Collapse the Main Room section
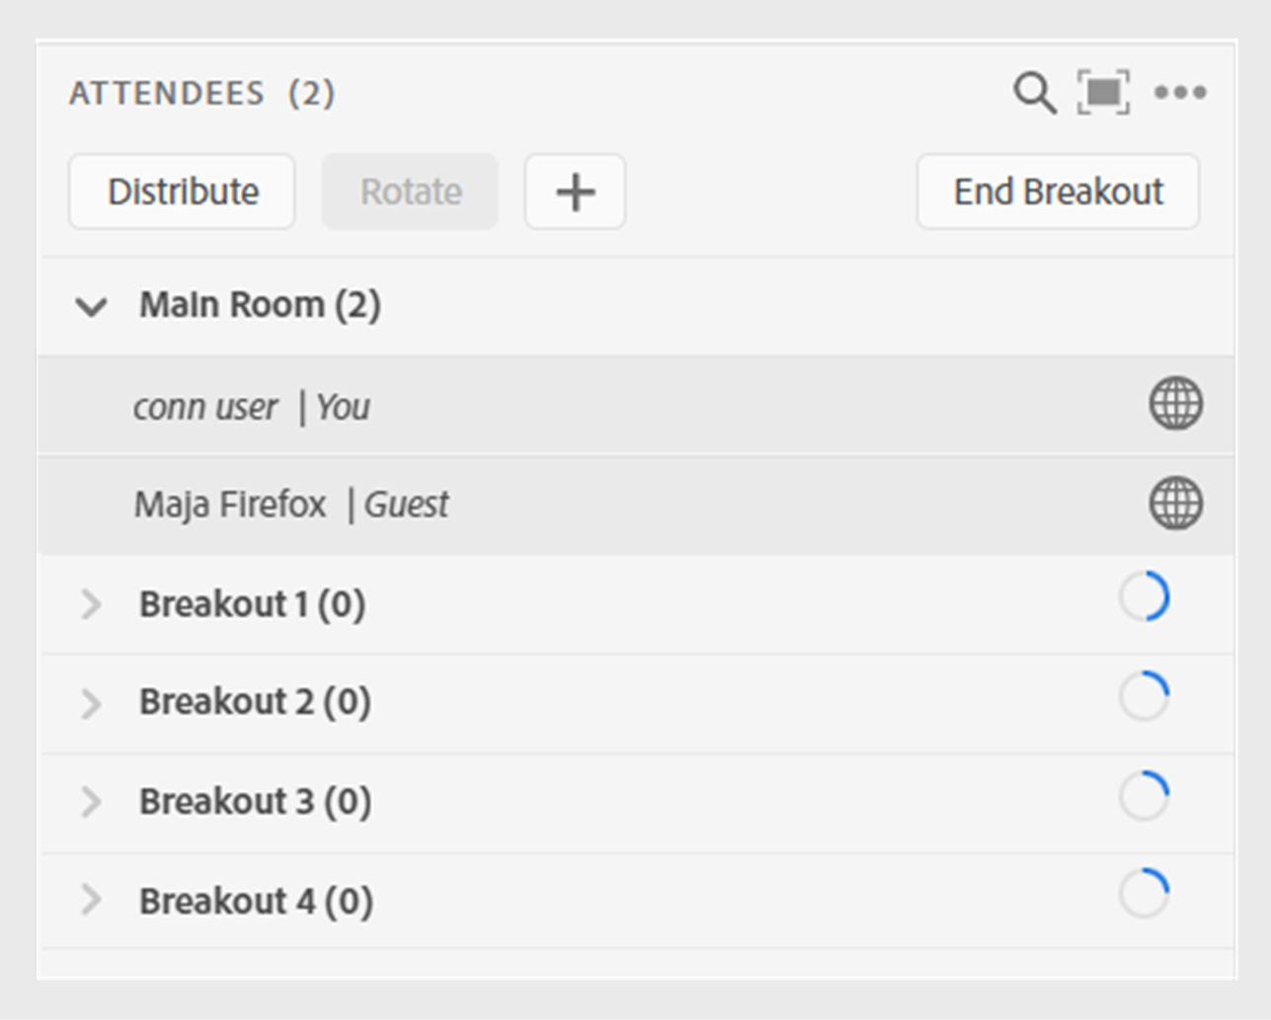 [x=91, y=306]
